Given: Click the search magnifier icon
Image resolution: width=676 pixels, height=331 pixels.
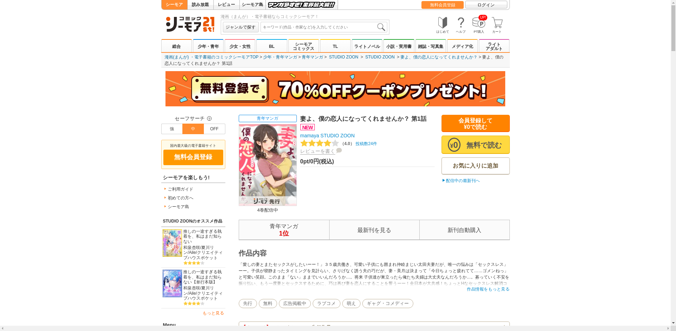Looking at the screenshot, I should tap(381, 27).
